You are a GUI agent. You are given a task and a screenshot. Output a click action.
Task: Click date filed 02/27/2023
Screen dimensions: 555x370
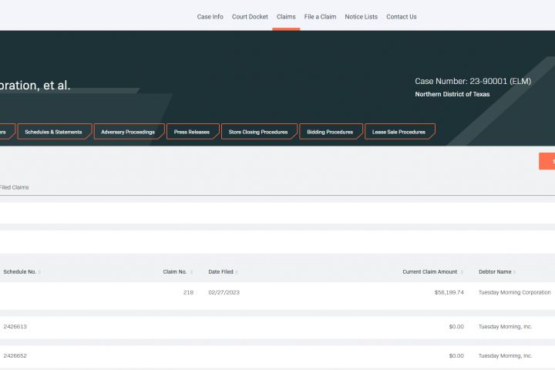[x=224, y=292]
